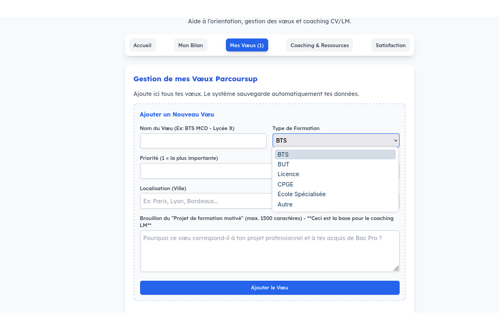Open the Accueil tab
The image size is (499, 323).
142,45
